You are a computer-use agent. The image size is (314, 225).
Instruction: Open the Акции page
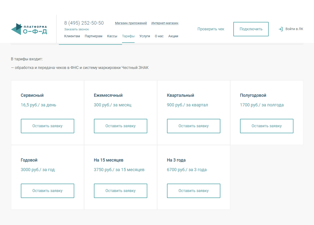click(x=173, y=36)
